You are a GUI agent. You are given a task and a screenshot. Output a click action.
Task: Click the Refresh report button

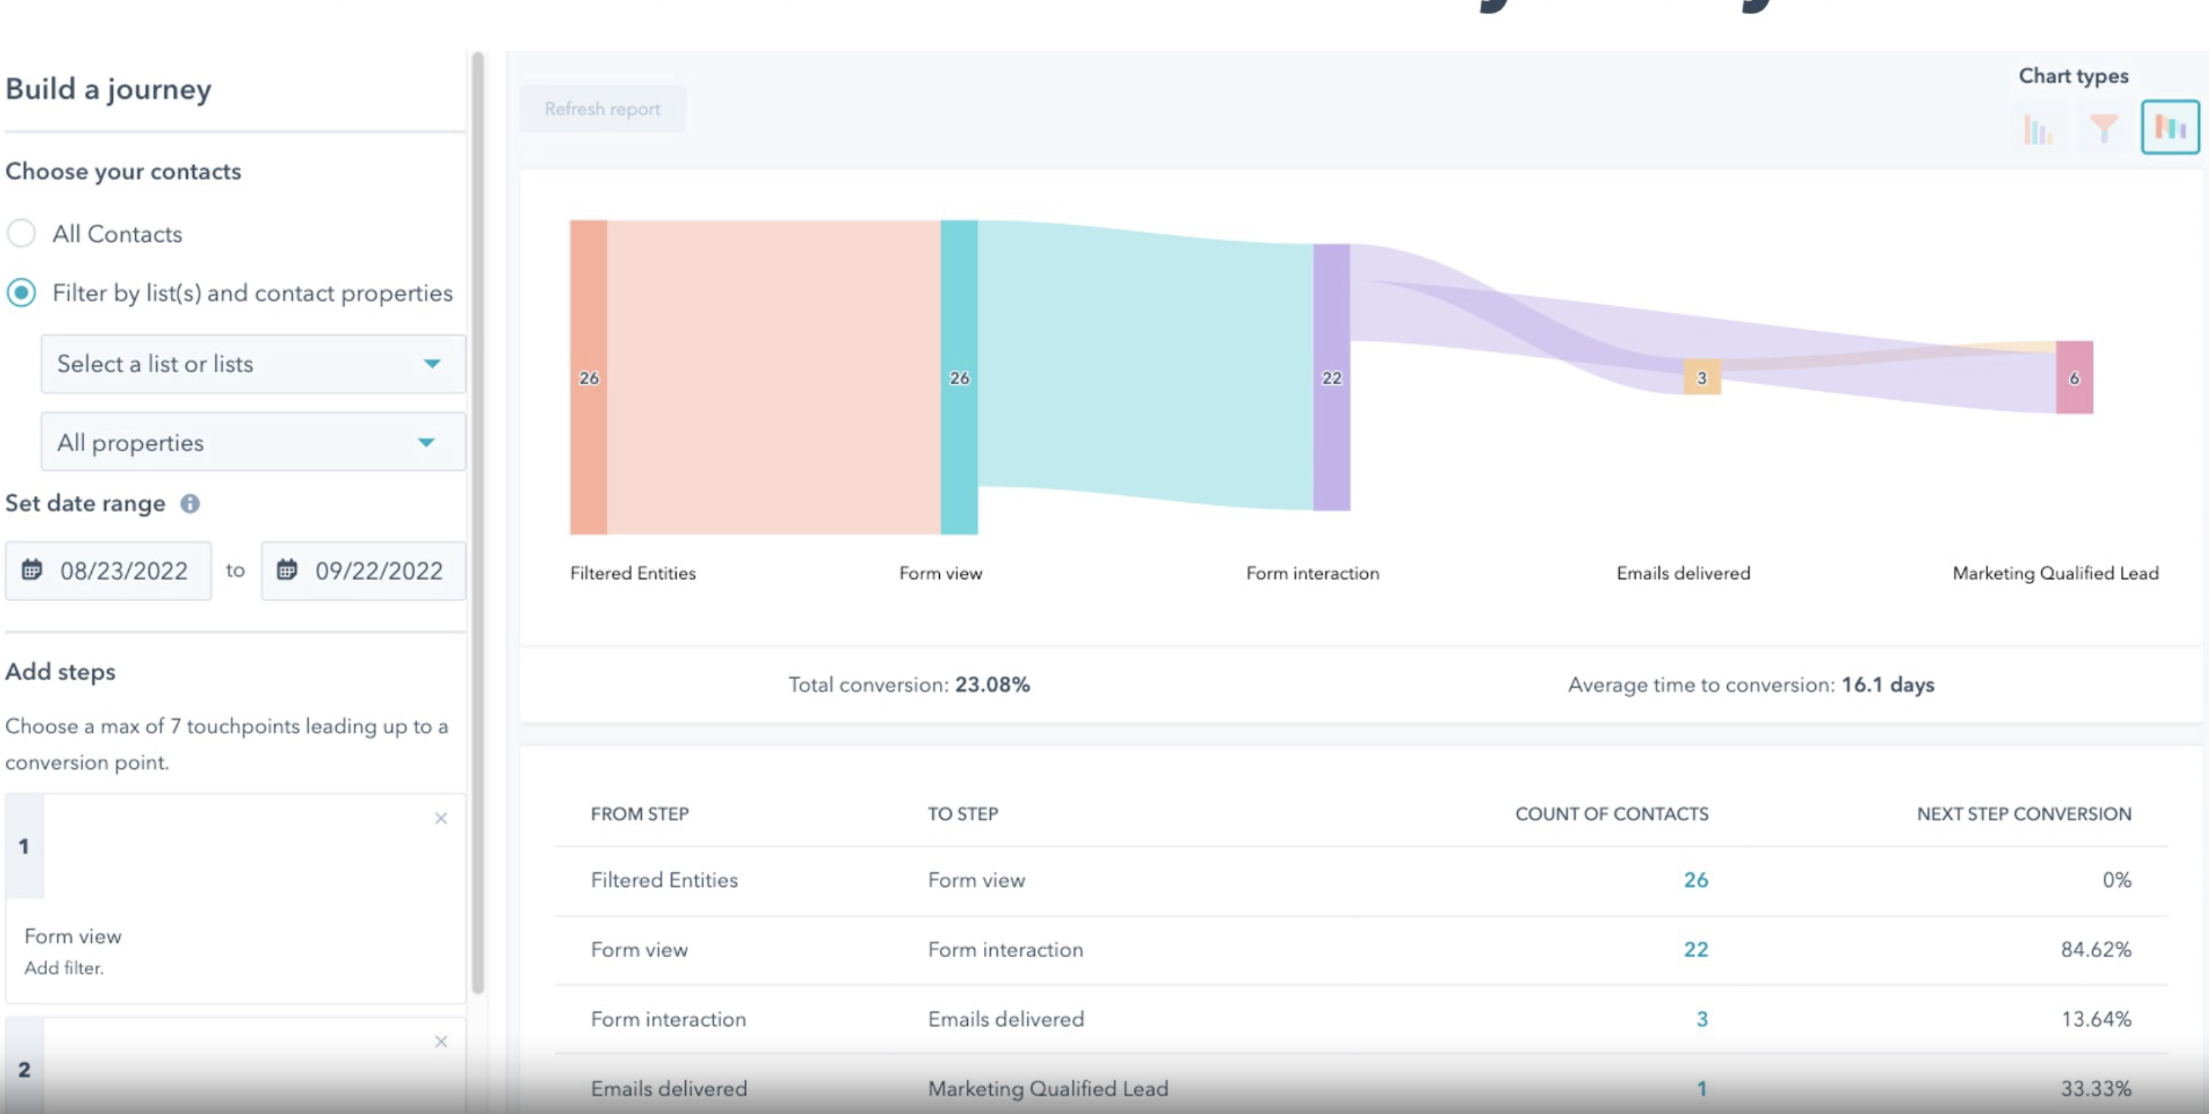[x=602, y=109]
